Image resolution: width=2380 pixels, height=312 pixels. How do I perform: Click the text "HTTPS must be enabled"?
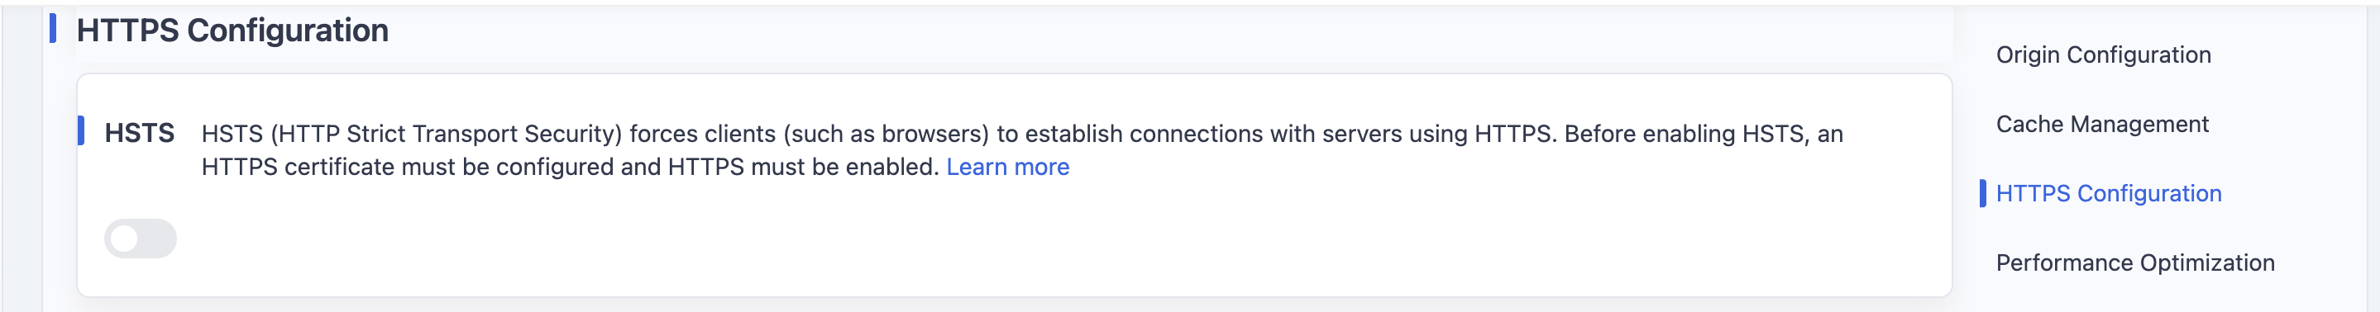point(803,167)
